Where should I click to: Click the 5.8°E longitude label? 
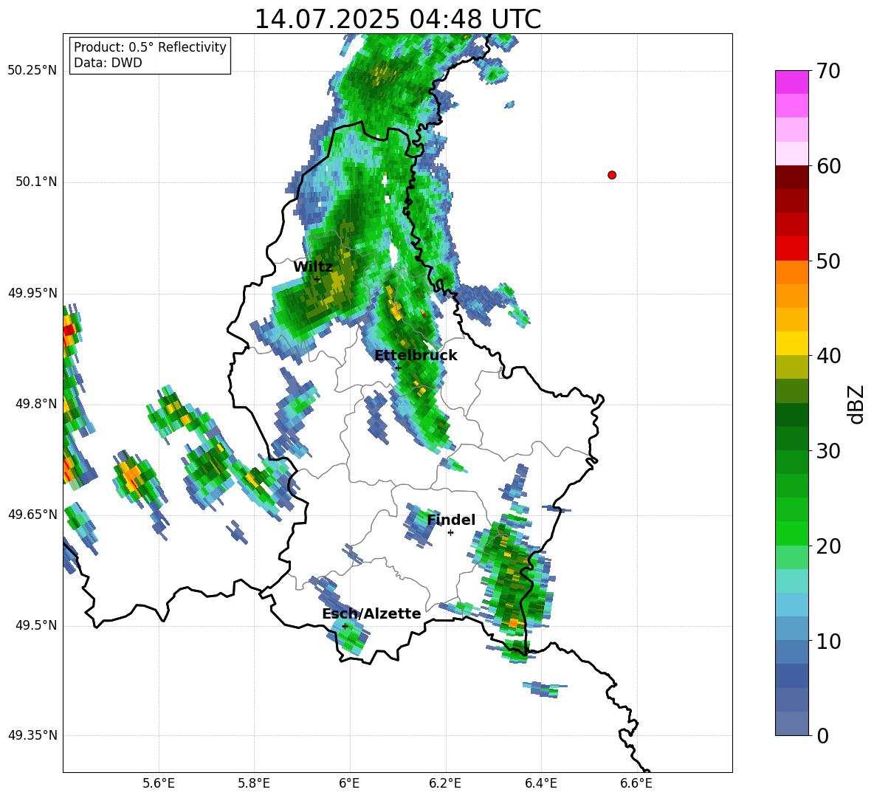[x=254, y=783]
